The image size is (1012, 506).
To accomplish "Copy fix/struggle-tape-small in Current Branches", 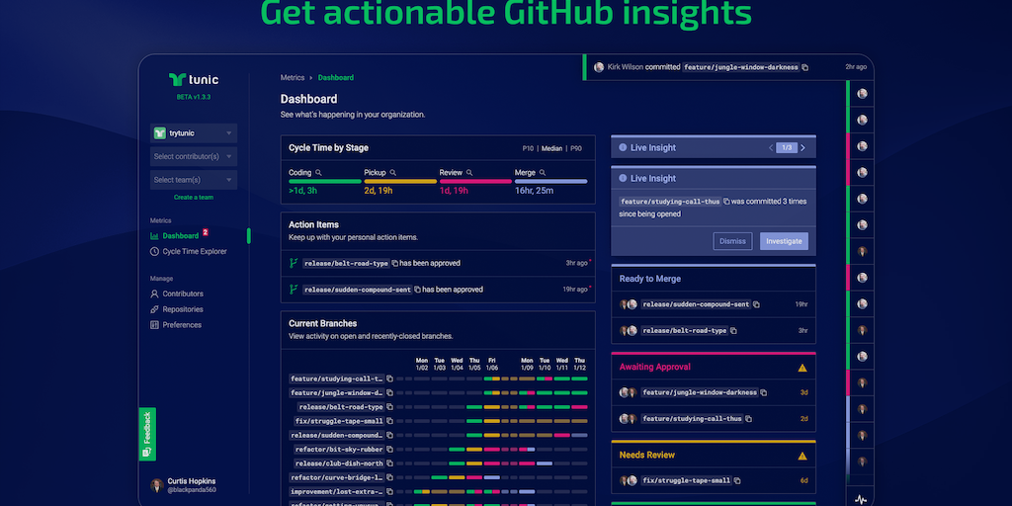I will [x=389, y=421].
